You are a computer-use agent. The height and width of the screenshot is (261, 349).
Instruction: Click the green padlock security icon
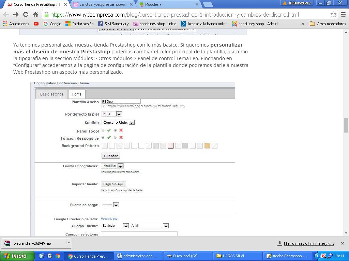(x=46, y=15)
